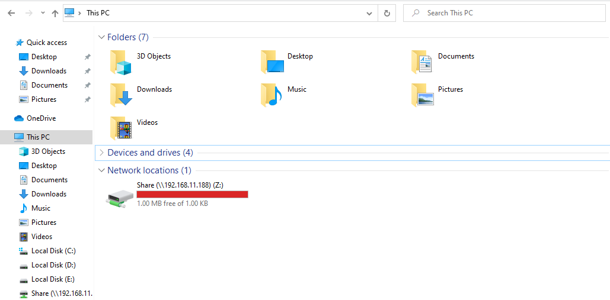The height and width of the screenshot is (300, 610).
Task: Click the pin icon beside Quick access Documents
Action: coord(88,85)
